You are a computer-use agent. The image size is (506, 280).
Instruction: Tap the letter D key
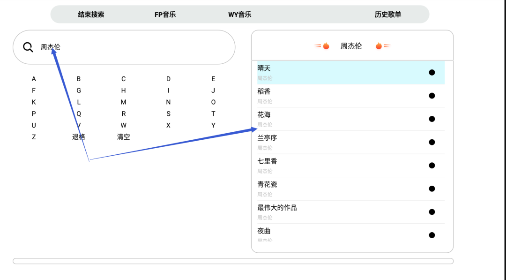(x=168, y=79)
